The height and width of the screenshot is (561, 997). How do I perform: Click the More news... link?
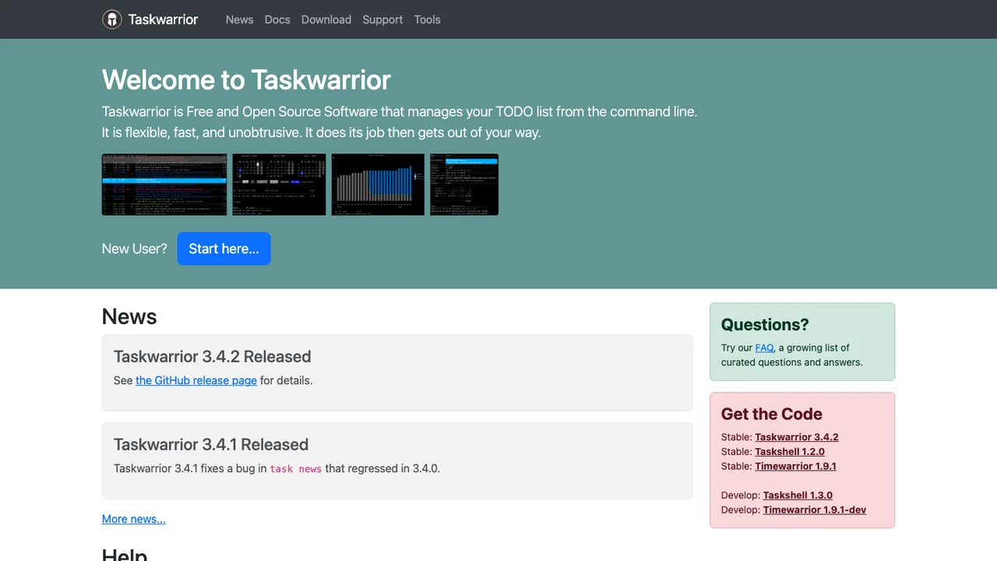[x=134, y=519]
